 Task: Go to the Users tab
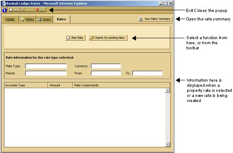click(x=45, y=19)
